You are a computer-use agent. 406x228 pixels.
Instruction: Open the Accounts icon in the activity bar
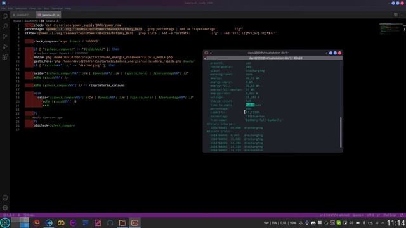[x=5, y=198]
